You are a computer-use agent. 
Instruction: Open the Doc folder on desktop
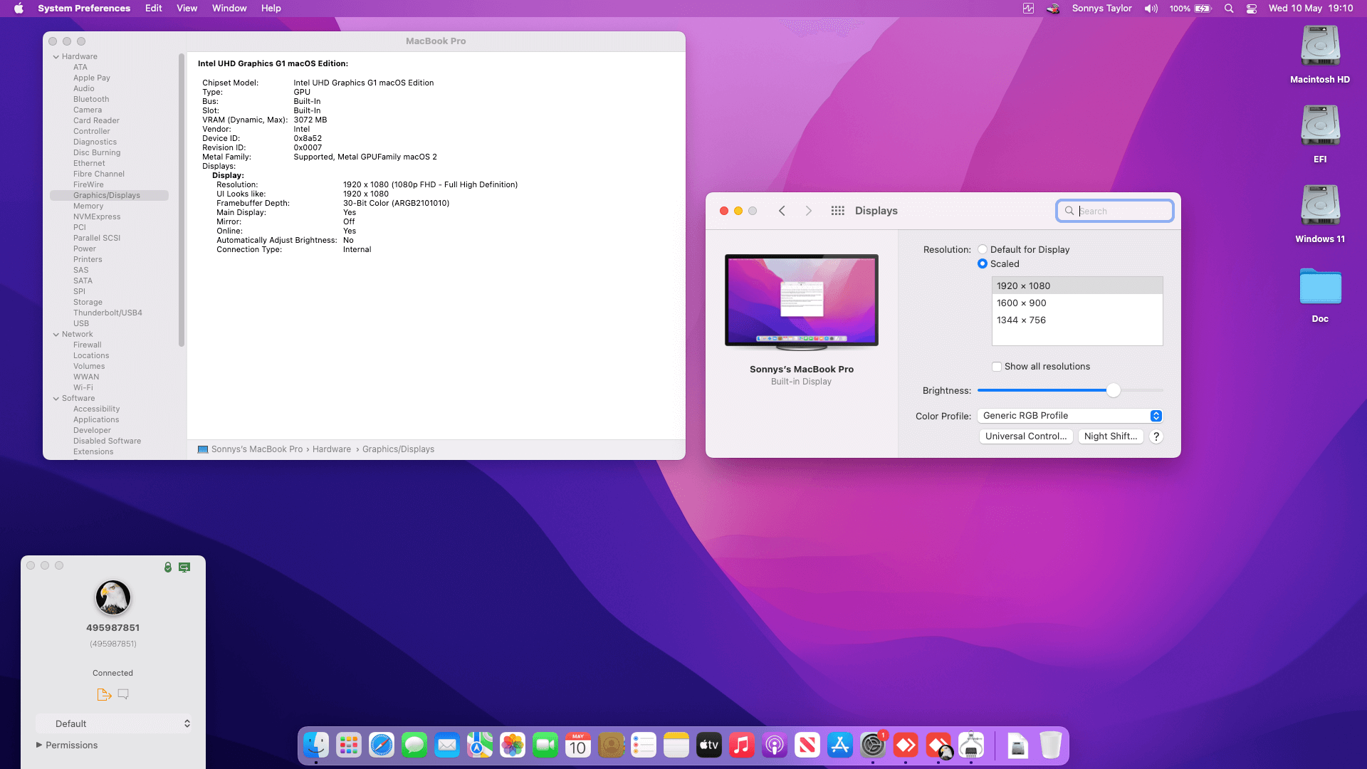[x=1320, y=287]
